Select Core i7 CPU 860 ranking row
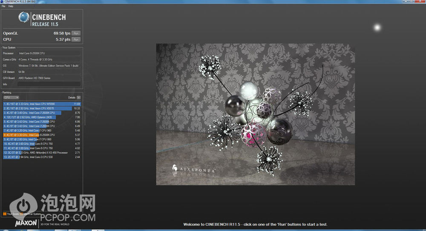Screen dimensions: 426x231 pyautogui.click(x=42, y=139)
